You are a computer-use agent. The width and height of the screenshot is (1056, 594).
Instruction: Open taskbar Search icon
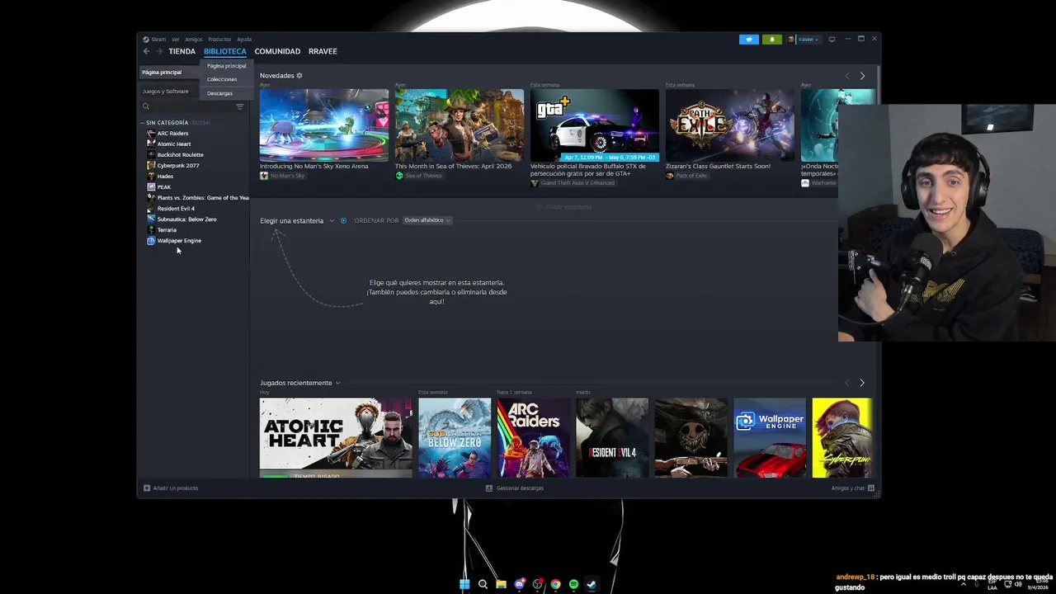[x=483, y=584]
